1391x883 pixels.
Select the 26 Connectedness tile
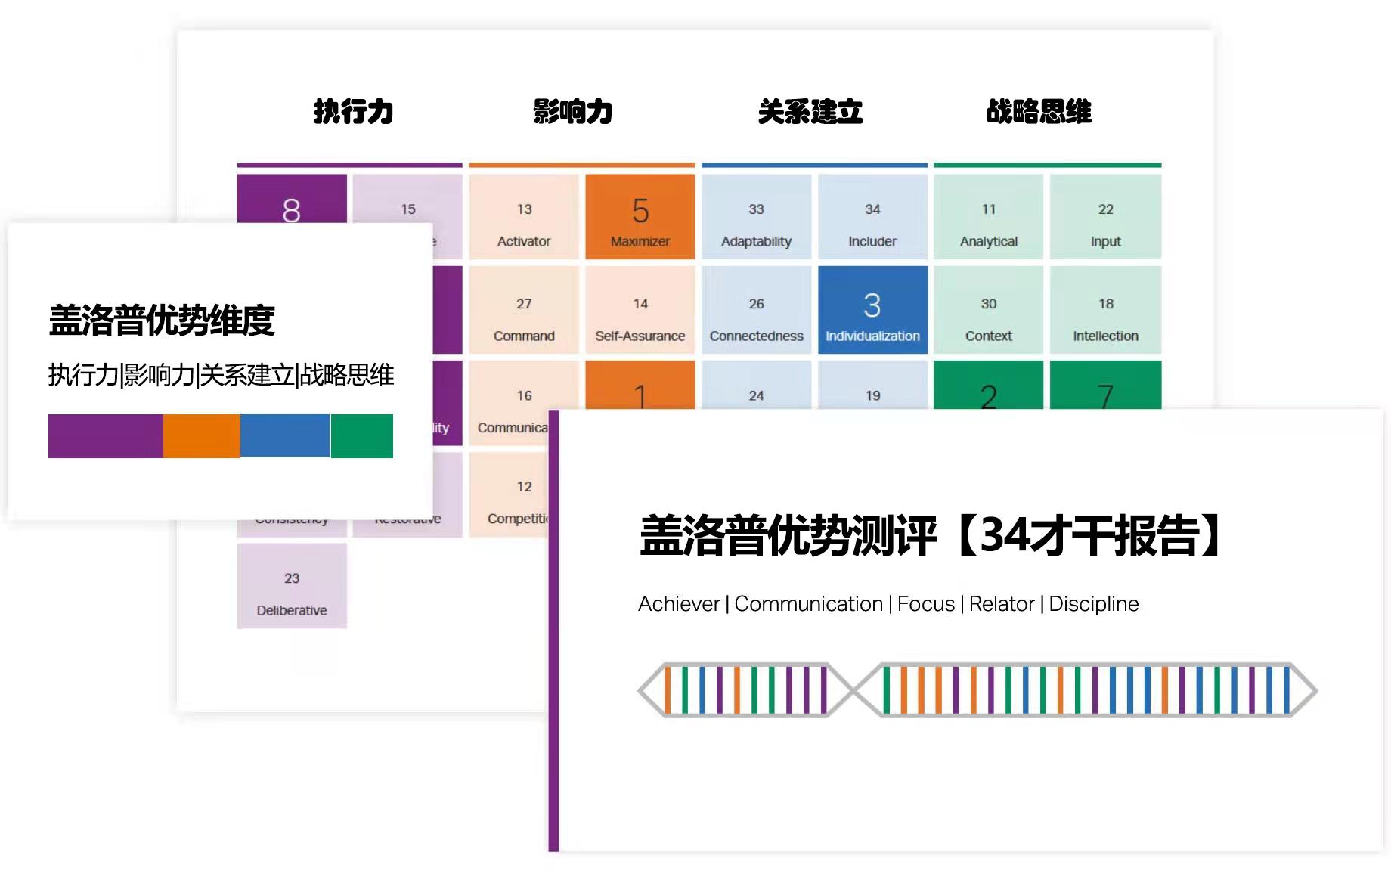coord(757,310)
